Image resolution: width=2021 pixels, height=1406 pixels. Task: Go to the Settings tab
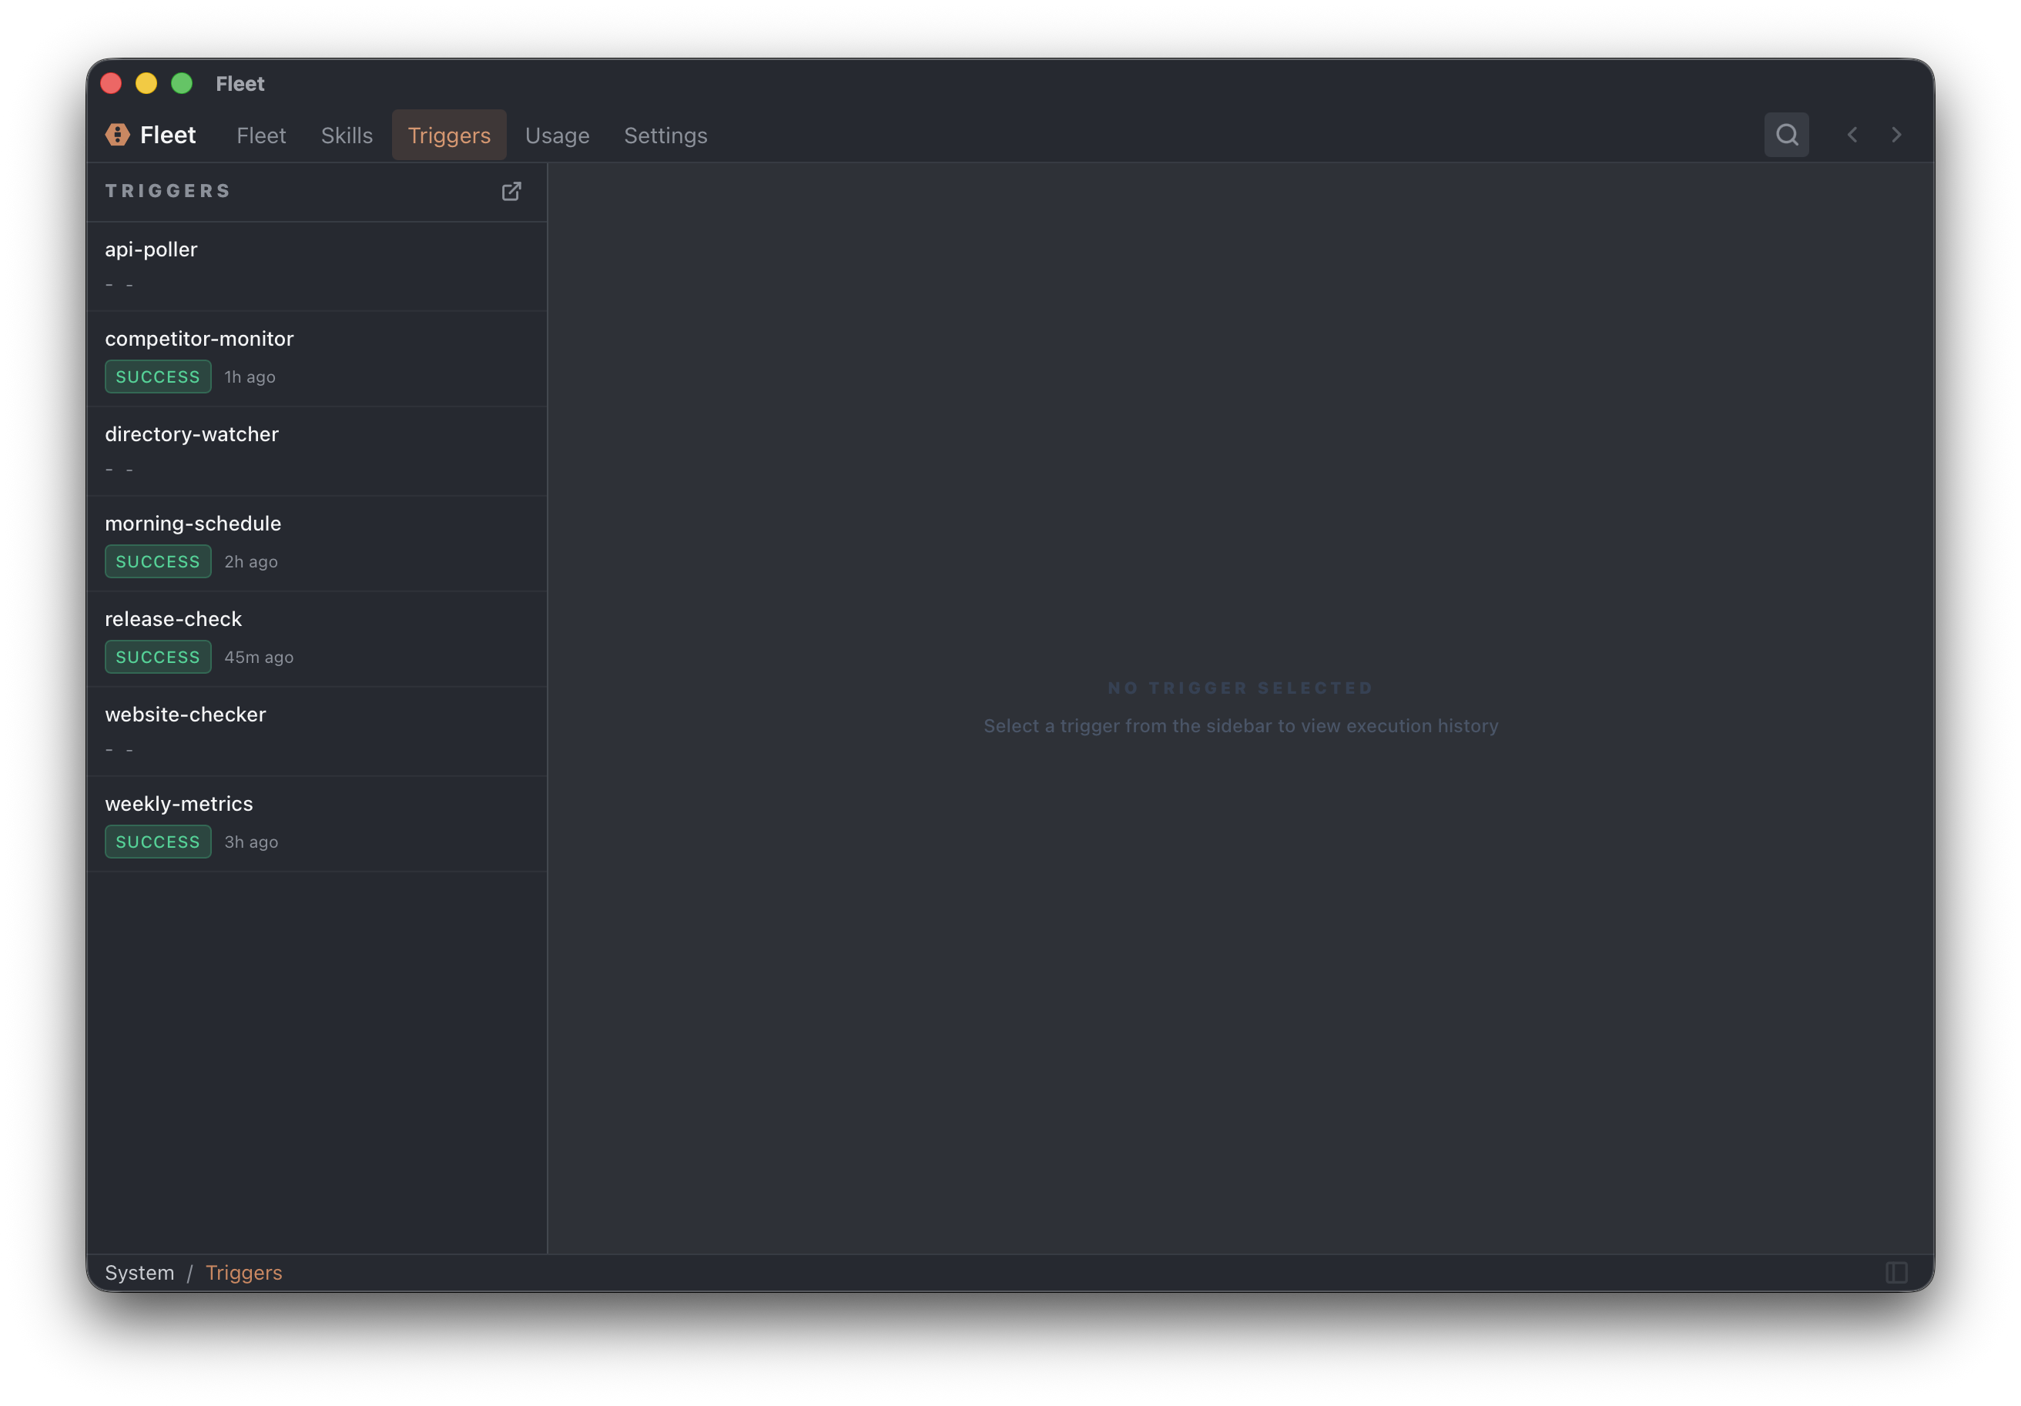(x=665, y=136)
